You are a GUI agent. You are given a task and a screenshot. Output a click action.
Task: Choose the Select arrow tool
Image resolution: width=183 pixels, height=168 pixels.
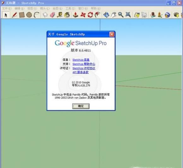6,15
